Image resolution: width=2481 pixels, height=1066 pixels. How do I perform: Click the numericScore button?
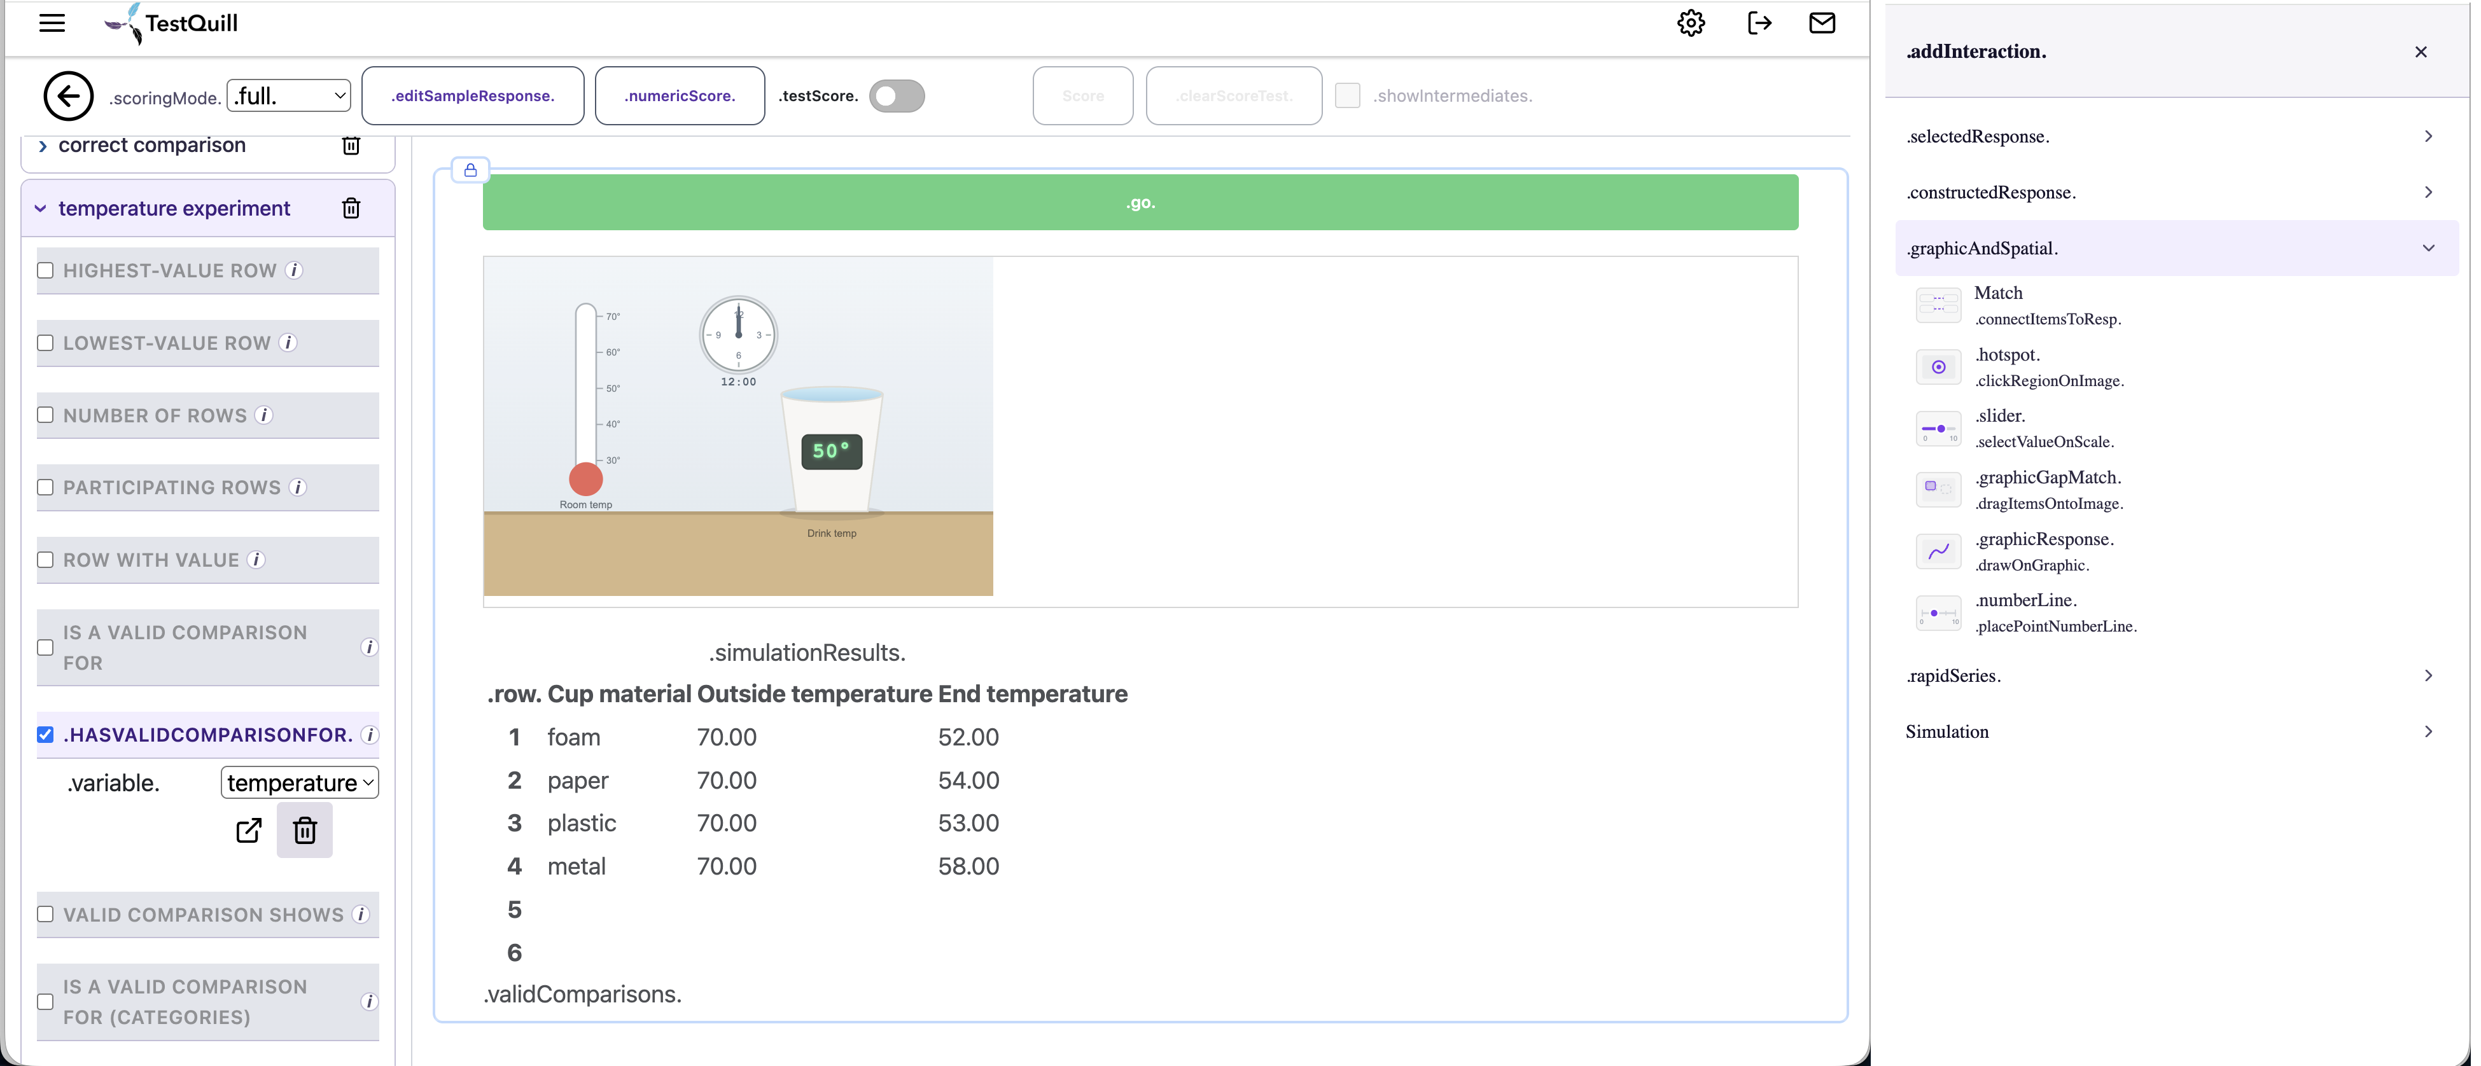[x=679, y=95]
